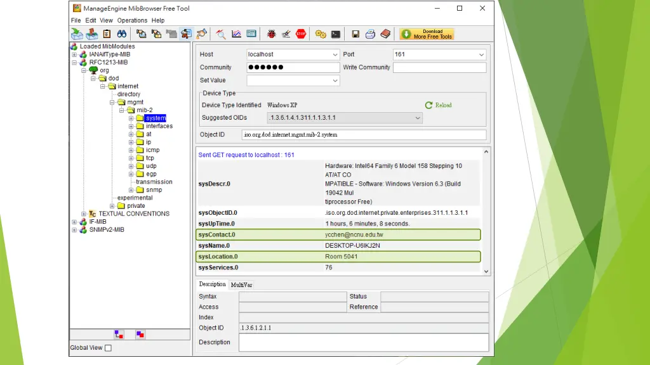
Task: Click the SNMP Get toolbar icon
Action: pos(142,34)
